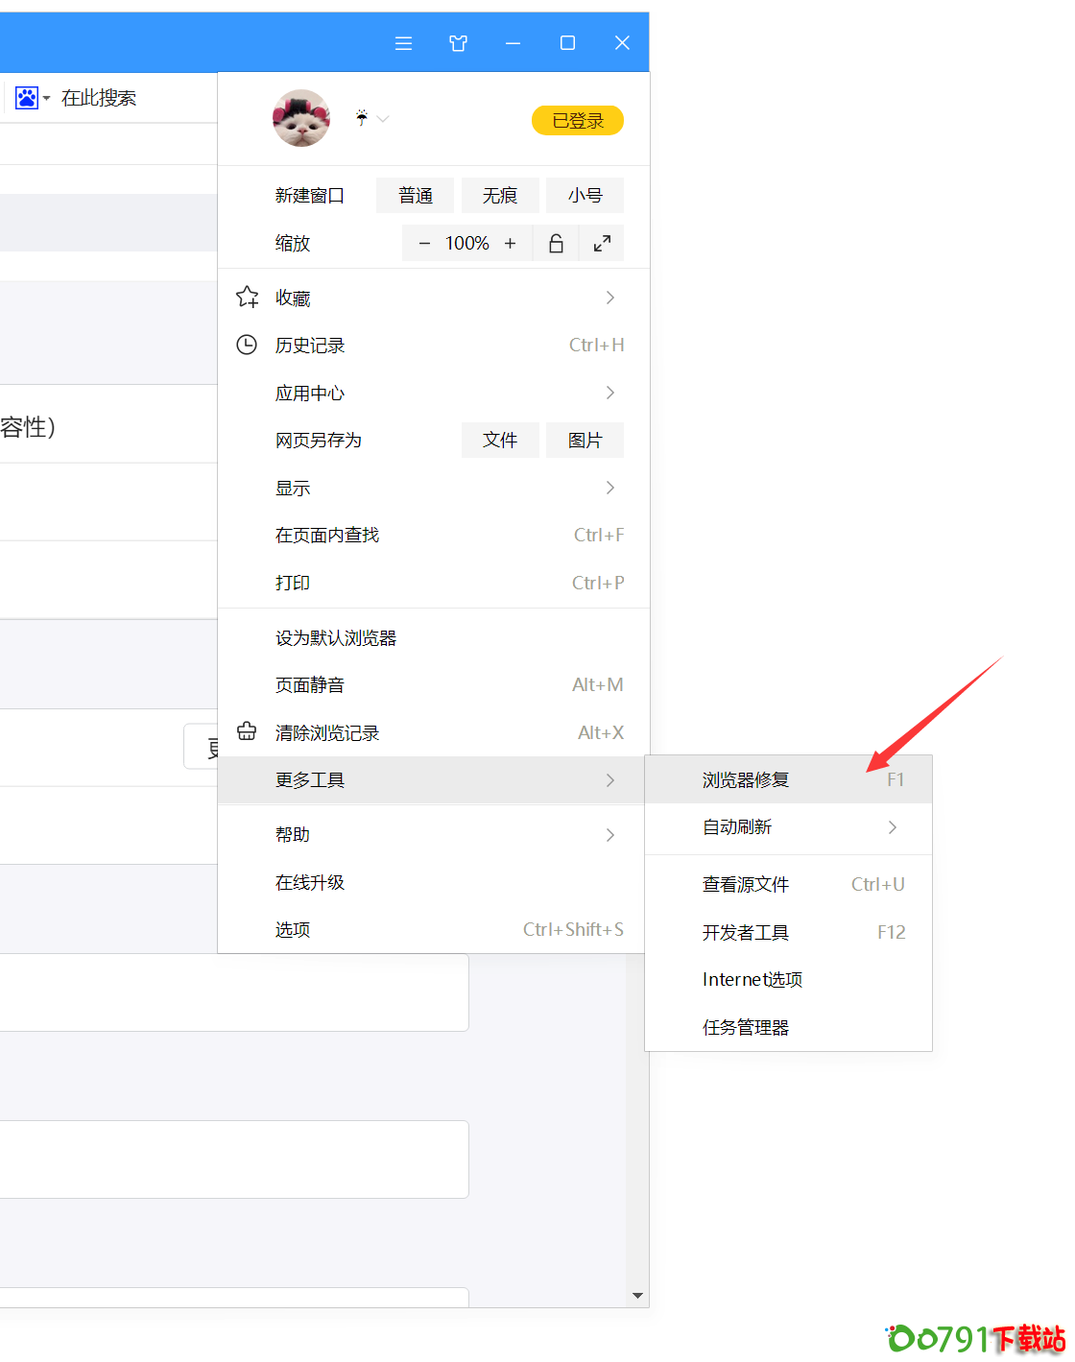Click the hamburger menu icon in title bar

403,43
